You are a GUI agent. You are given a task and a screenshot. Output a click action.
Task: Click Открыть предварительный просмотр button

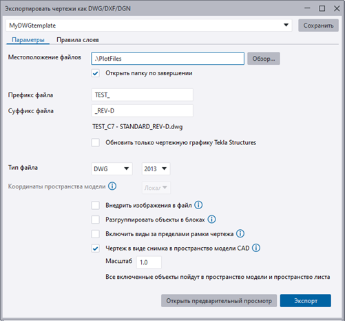(219, 300)
